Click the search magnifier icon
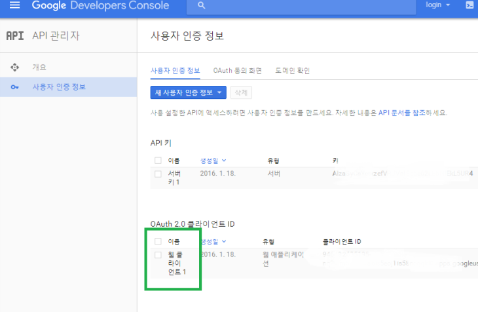 pyautogui.click(x=202, y=6)
